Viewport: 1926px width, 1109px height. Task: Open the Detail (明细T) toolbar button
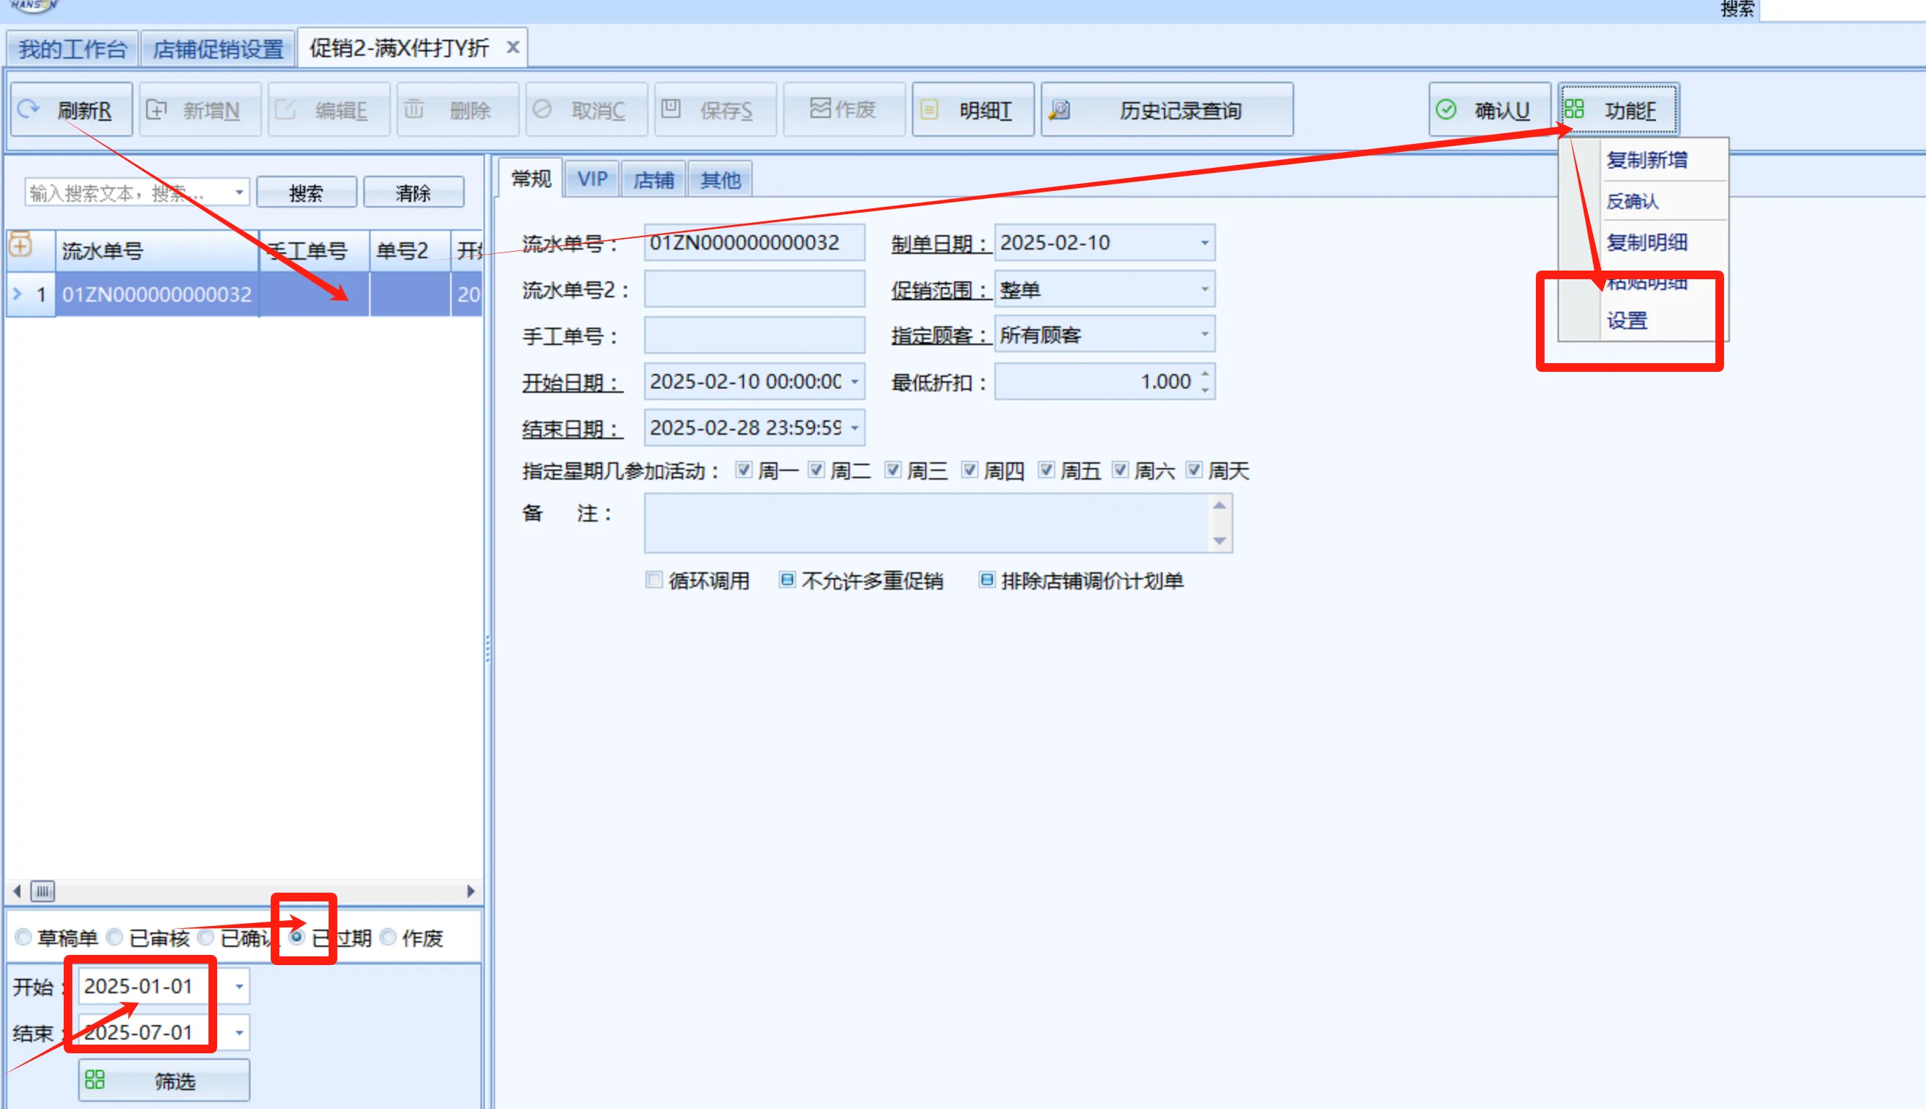pos(972,111)
